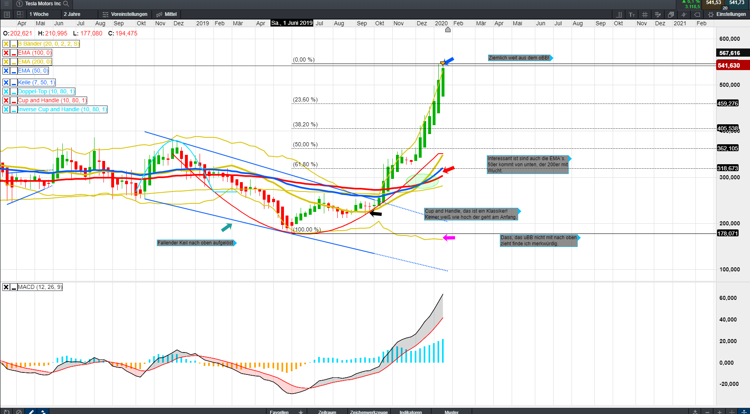This screenshot has height=414, width=750.
Task: Open B Bänder (20, 0, 2, 2, S) settings
Action: pos(48,44)
